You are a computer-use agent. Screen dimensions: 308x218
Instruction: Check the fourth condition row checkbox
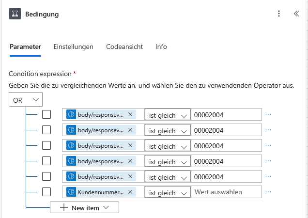click(x=46, y=161)
